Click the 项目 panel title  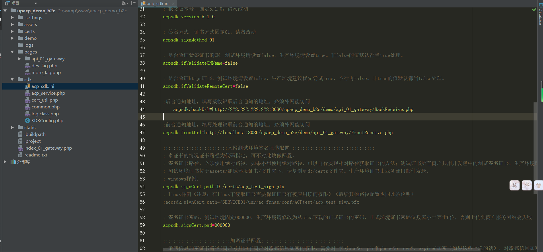click(15, 3)
